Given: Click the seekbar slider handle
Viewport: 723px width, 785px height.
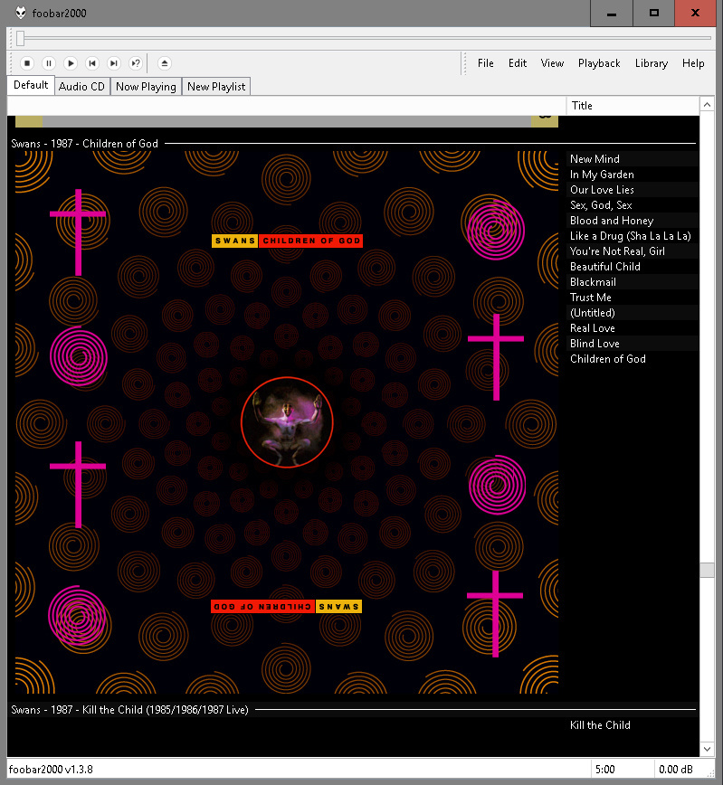Looking at the screenshot, I should click(20, 38).
